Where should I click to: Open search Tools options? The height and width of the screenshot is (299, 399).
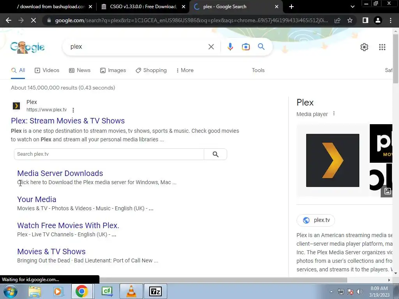[258, 70]
